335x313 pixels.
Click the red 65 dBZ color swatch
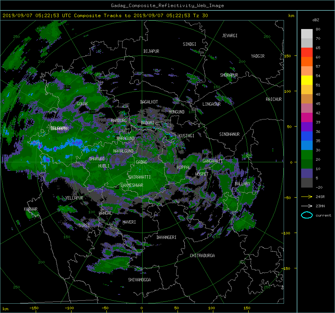[x=307, y=52]
